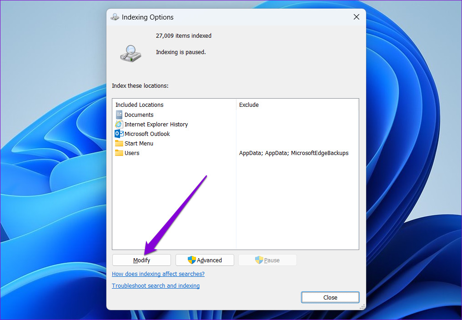Viewport: 462px width, 320px height.
Task: Close the Indexing Options window with X
Action: 357,17
